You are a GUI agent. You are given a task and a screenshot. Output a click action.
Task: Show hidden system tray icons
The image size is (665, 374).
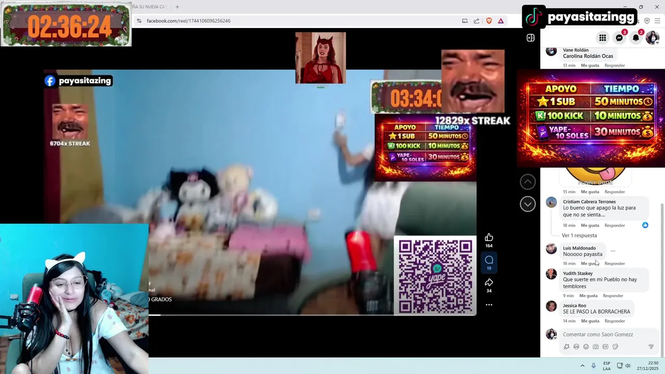pyautogui.click(x=582, y=366)
